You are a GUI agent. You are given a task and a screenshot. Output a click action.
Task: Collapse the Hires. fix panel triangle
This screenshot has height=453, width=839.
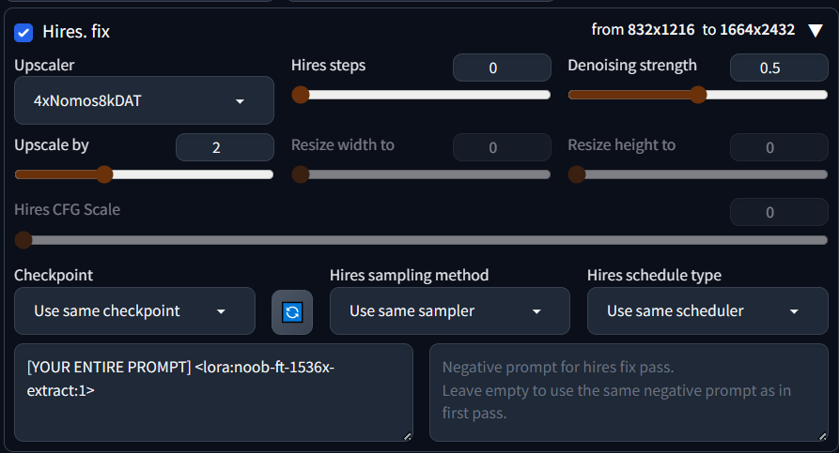816,31
